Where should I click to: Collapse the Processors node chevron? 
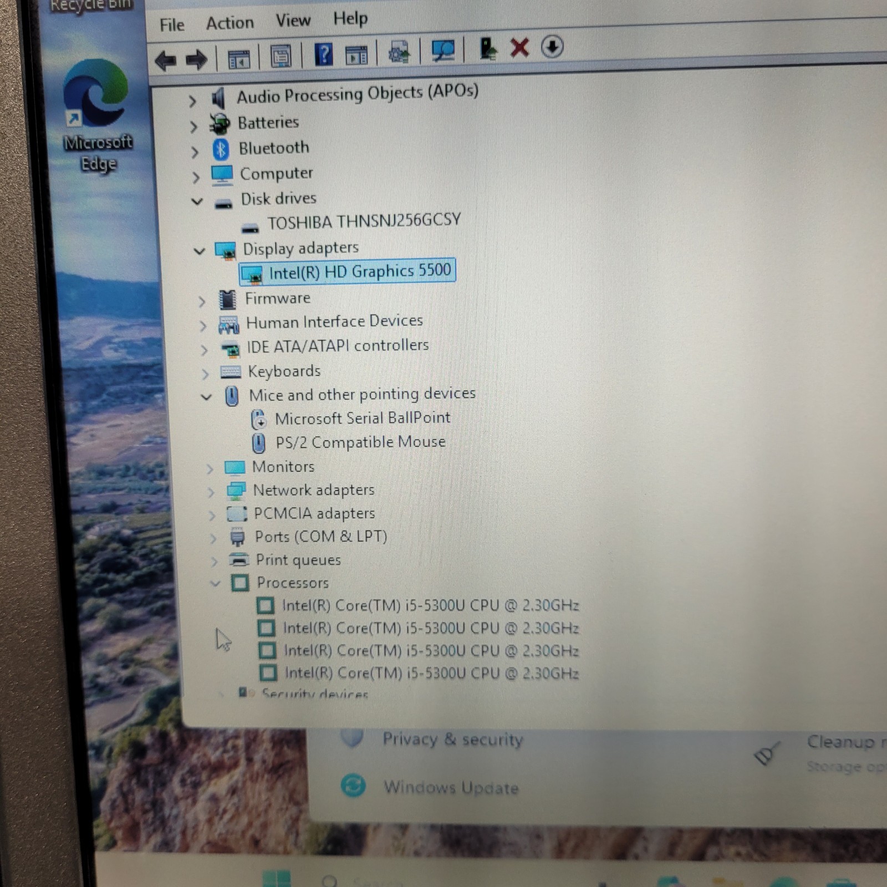pos(215,583)
